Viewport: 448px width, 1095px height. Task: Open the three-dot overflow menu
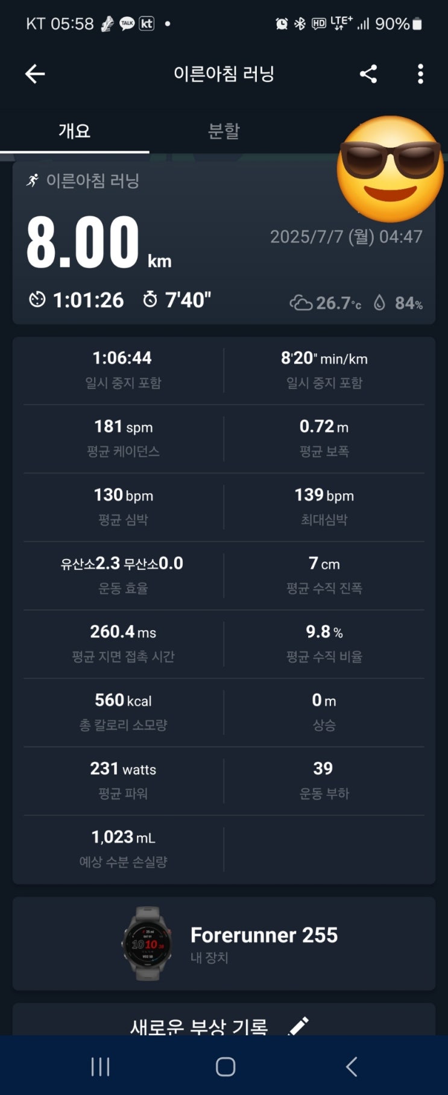(x=420, y=74)
